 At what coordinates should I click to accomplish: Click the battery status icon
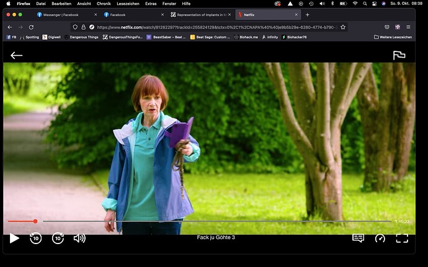[343, 4]
